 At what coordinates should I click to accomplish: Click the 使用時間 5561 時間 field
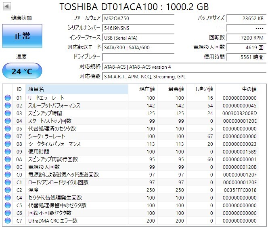247,57
